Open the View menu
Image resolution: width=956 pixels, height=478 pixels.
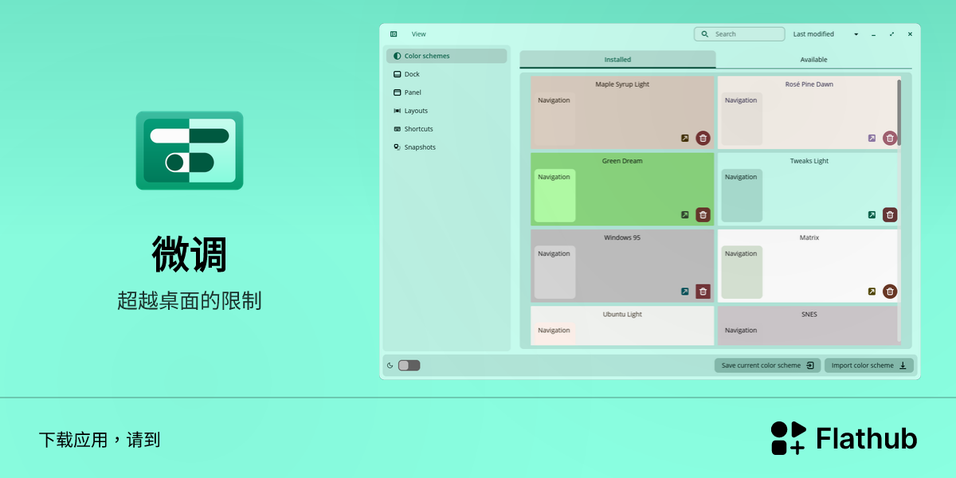click(419, 34)
